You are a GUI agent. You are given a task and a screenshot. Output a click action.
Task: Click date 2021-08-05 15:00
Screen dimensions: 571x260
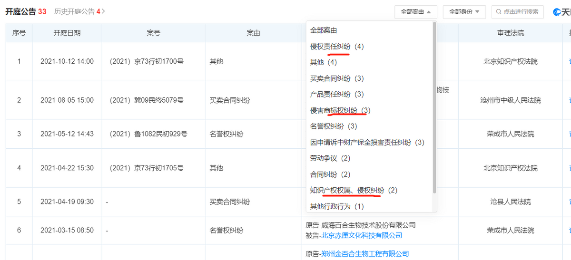coord(67,100)
